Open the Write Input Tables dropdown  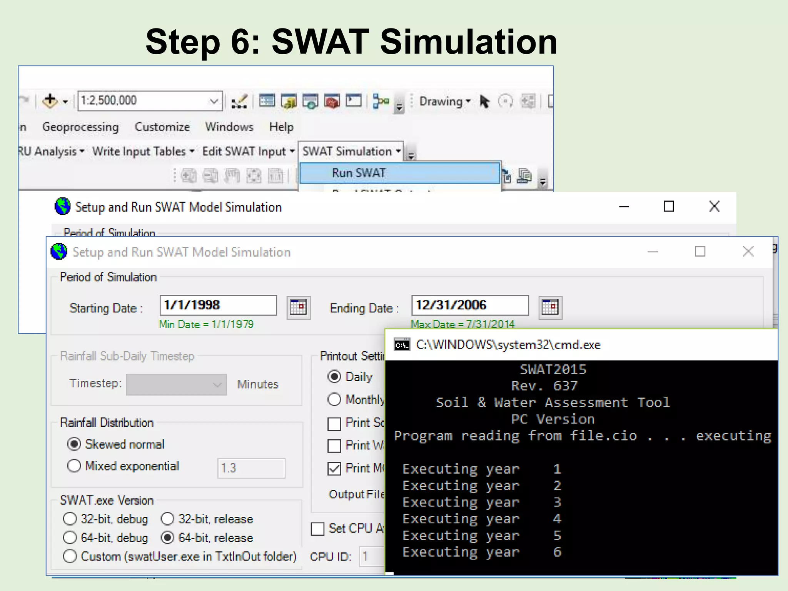point(143,152)
